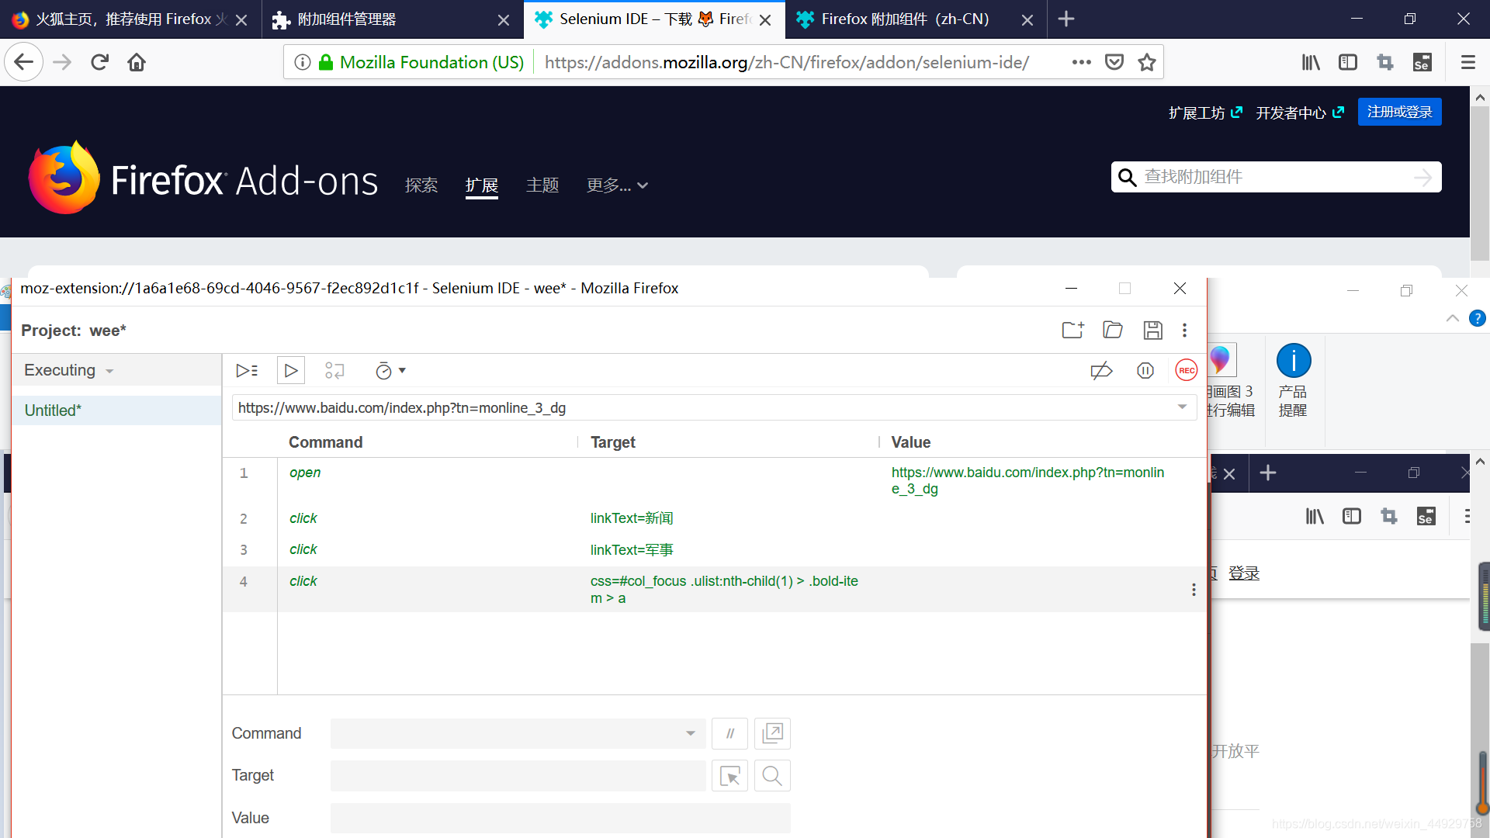Open the row 4 options menu
This screenshot has width=1490, height=838.
[1194, 590]
